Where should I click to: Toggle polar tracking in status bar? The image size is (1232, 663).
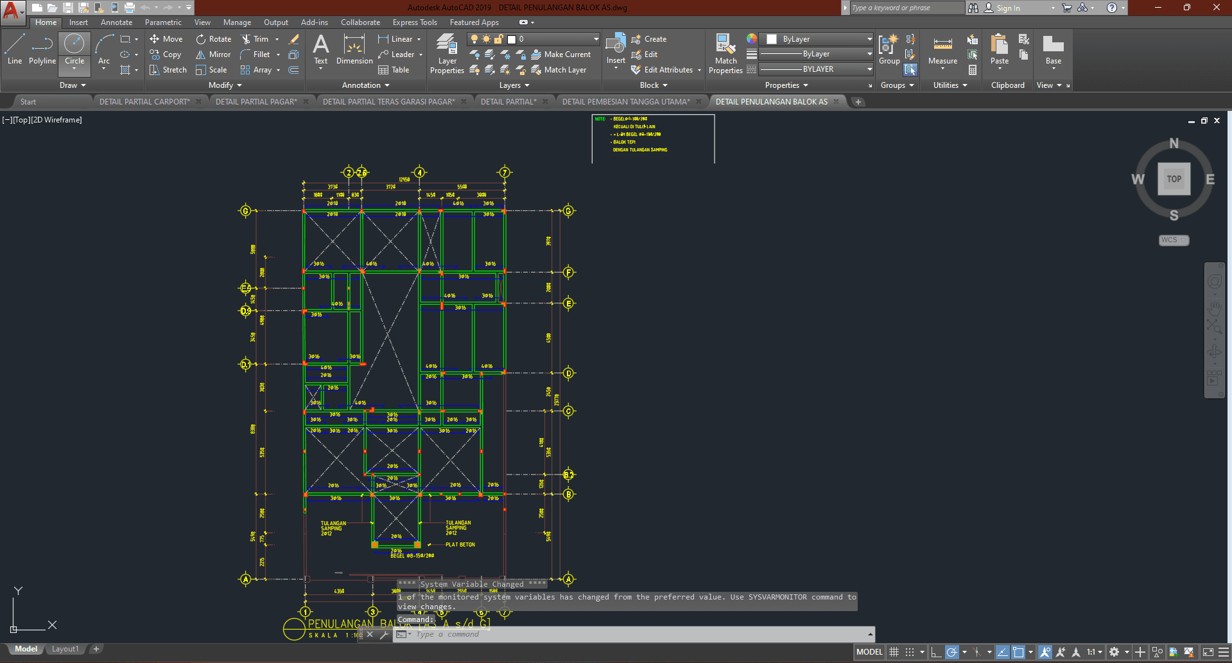(x=952, y=652)
